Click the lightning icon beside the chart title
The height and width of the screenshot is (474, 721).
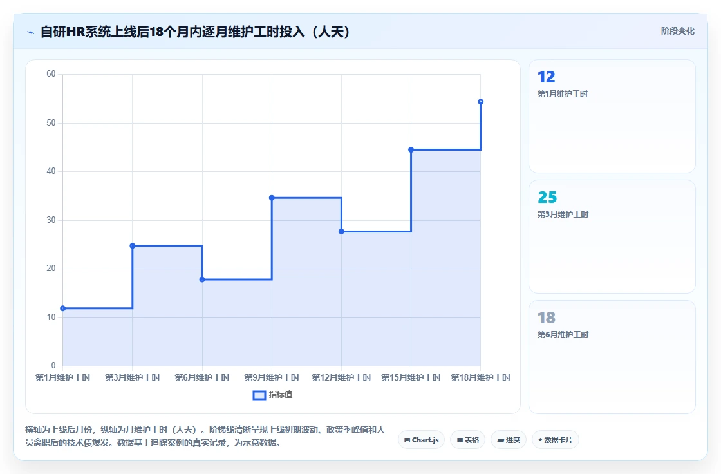(x=31, y=32)
